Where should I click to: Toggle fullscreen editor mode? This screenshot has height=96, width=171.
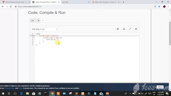tap(130, 29)
